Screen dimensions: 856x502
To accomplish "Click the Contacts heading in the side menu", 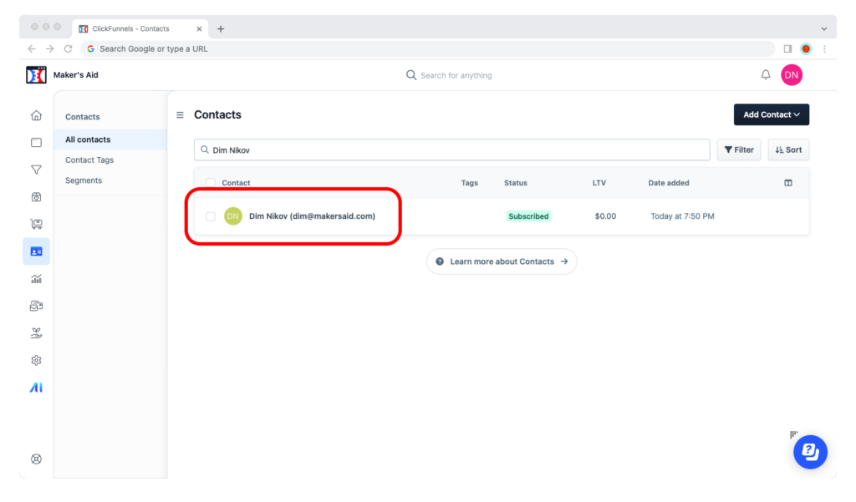I will point(83,117).
